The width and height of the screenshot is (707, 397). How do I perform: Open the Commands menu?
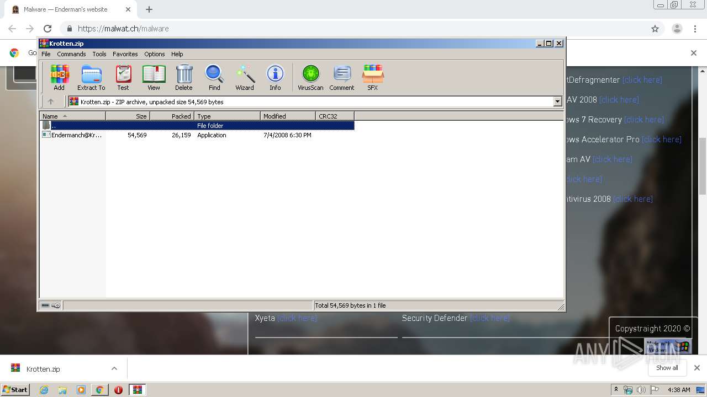[71, 54]
